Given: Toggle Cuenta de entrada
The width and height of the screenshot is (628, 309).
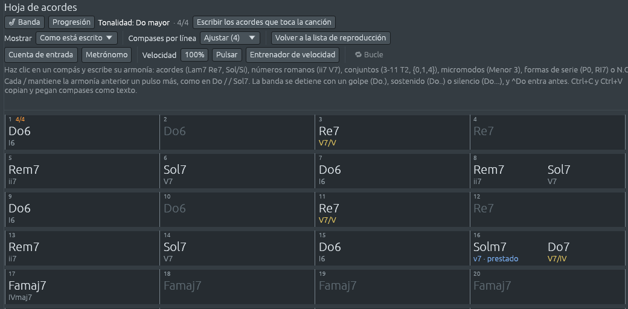Looking at the screenshot, I should (41, 55).
